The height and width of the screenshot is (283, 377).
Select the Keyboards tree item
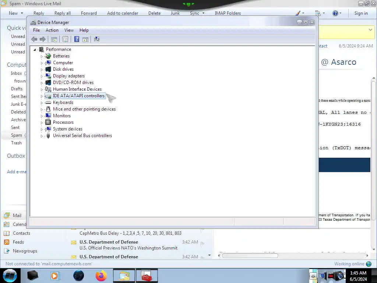coord(63,102)
